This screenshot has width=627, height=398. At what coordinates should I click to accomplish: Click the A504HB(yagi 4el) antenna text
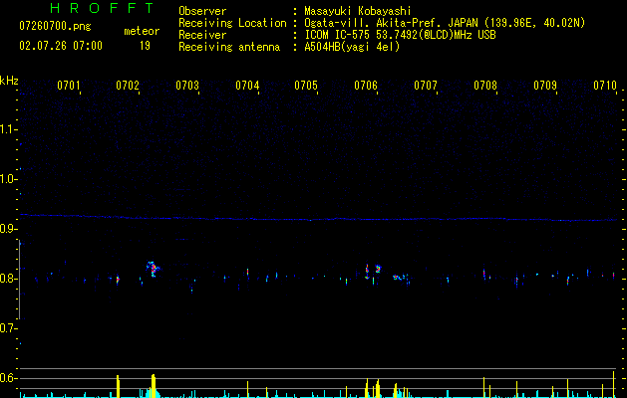pos(352,47)
